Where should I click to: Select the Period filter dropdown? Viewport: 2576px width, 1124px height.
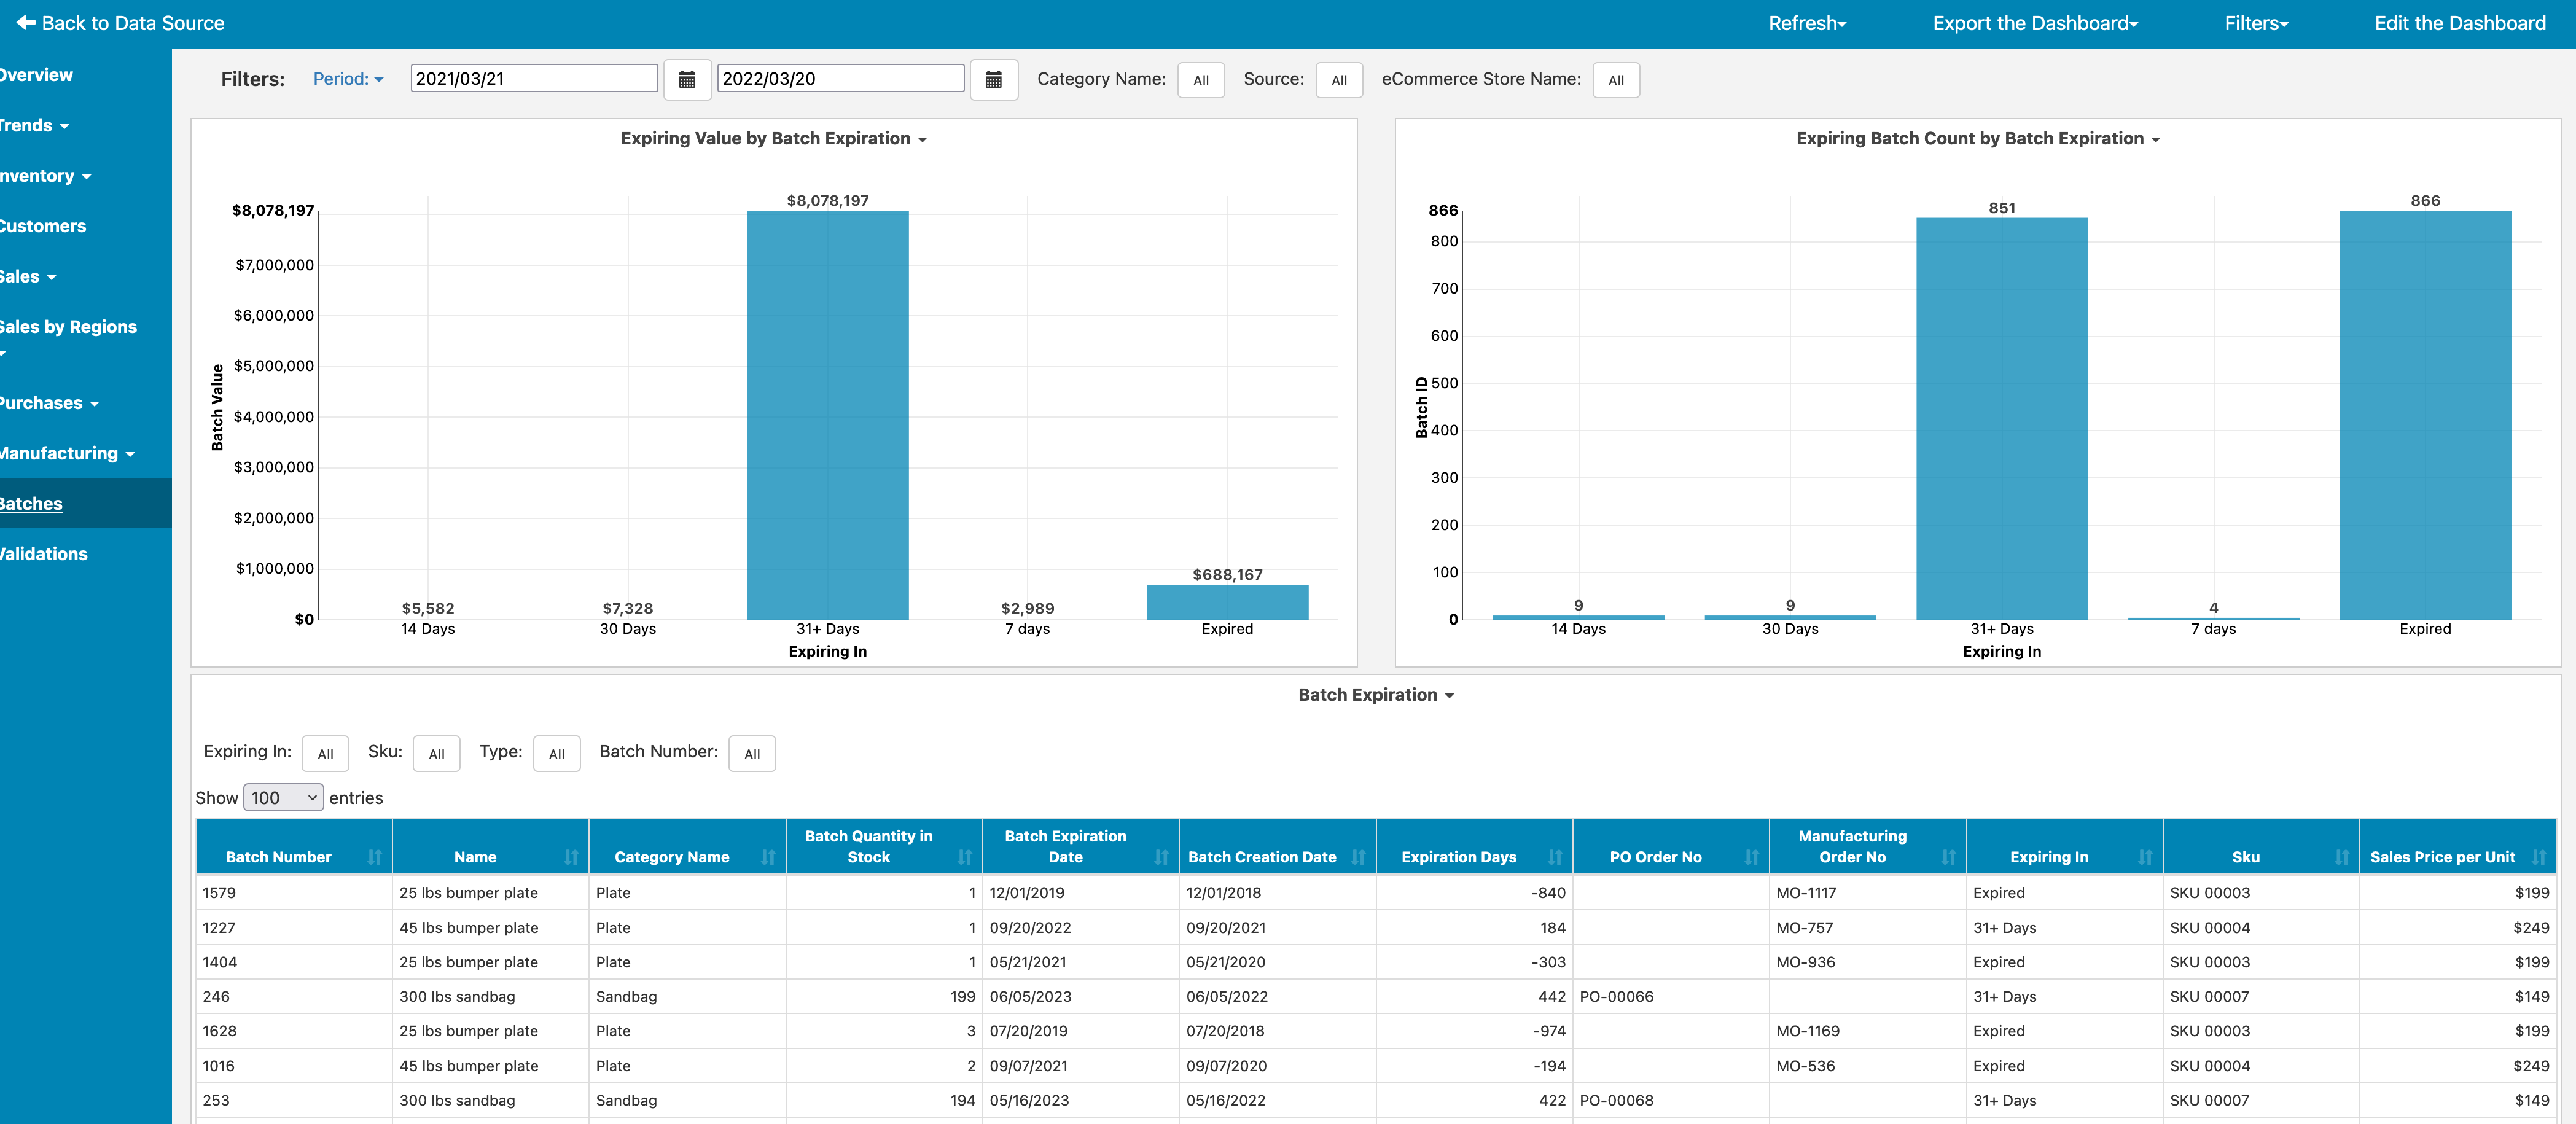pyautogui.click(x=346, y=77)
